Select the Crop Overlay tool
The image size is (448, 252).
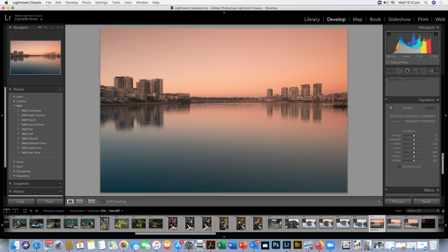pos(390,71)
